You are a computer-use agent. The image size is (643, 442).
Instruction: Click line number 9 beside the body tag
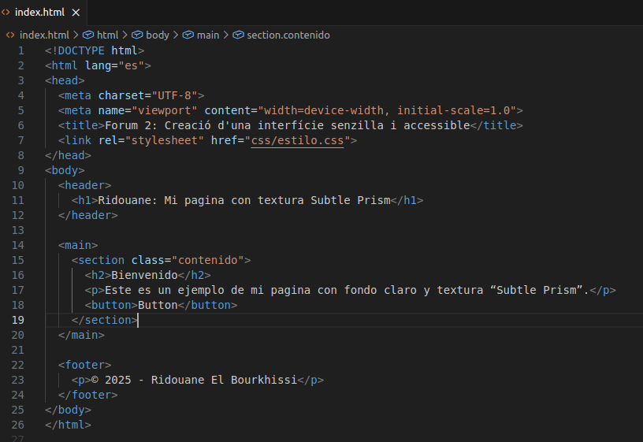pyautogui.click(x=21, y=170)
